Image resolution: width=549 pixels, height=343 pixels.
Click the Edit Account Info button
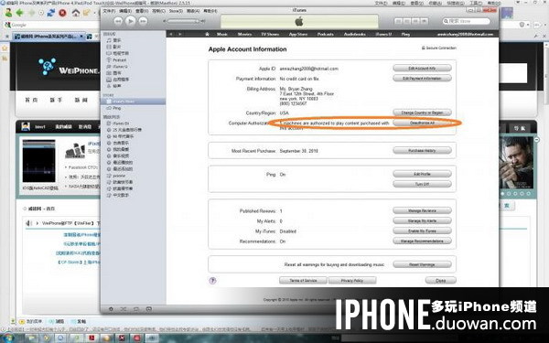[x=422, y=68]
